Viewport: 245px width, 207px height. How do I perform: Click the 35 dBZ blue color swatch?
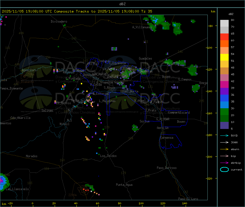[224, 105]
